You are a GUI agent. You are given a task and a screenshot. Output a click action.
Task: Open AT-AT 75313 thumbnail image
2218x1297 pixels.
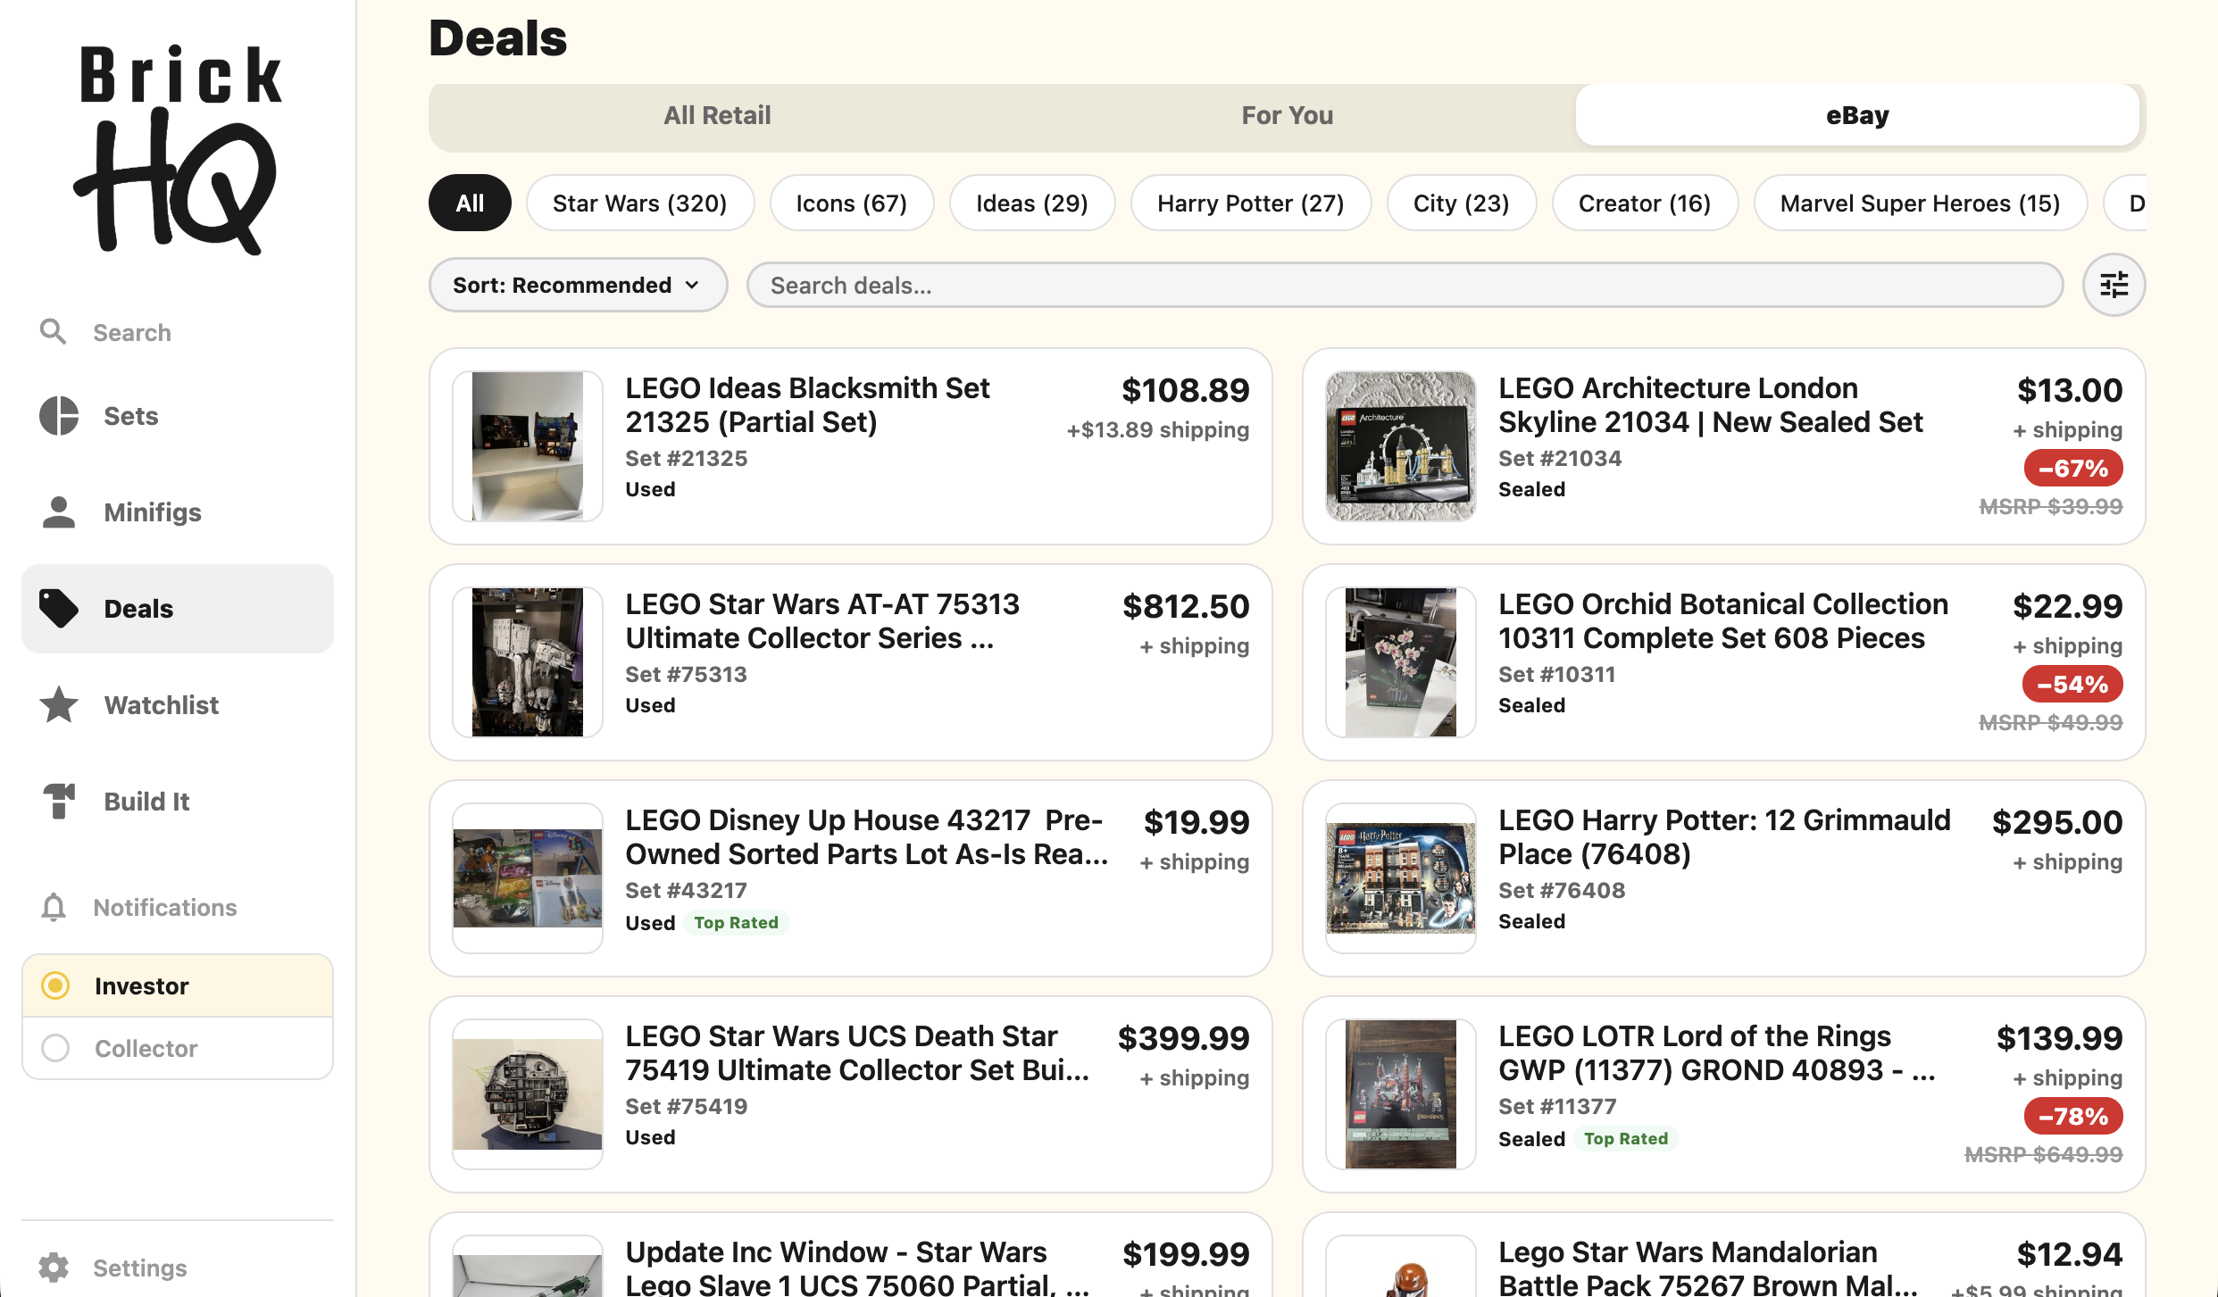pyautogui.click(x=528, y=662)
